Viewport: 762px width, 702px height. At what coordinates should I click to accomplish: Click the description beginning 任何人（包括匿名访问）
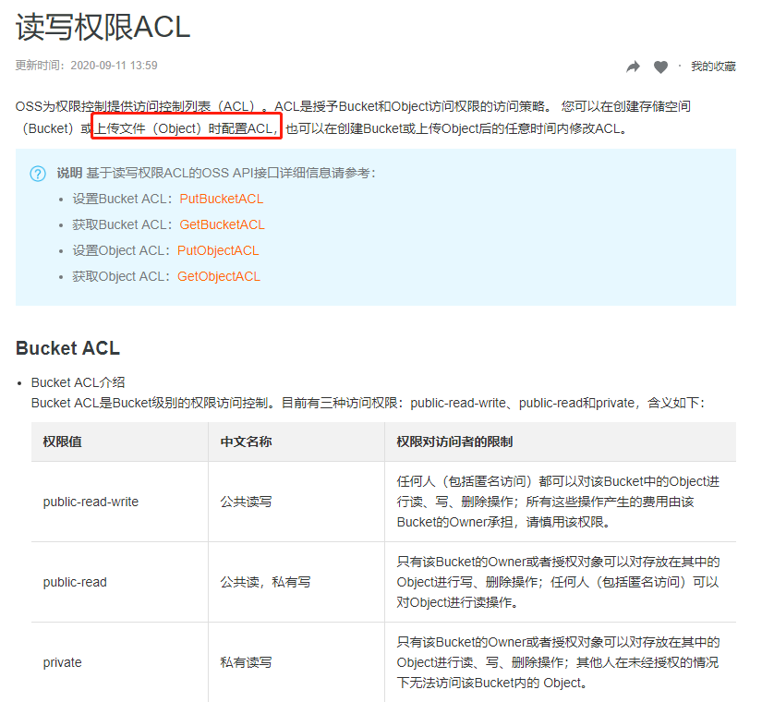point(558,502)
